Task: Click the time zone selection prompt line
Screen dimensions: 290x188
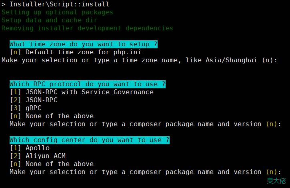Action: coord(140,60)
